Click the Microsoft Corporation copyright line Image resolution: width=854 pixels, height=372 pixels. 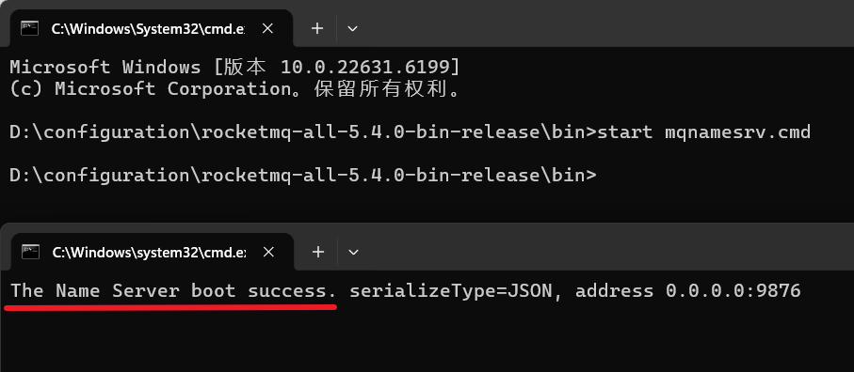pos(234,88)
